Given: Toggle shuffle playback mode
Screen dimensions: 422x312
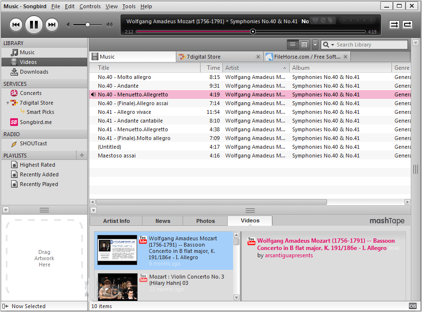Looking at the screenshot, I should [394, 25].
